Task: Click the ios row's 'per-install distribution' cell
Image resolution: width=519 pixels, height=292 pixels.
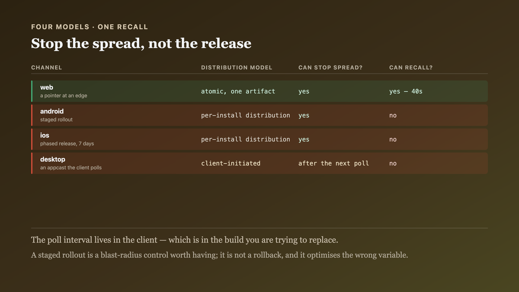Action: tap(245, 139)
